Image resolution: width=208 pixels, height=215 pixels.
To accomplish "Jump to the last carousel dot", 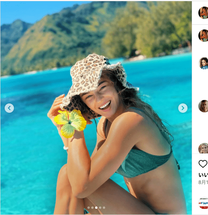I will (x=104, y=208).
